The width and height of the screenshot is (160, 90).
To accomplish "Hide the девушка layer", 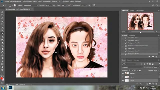I will [x=123, y=73].
